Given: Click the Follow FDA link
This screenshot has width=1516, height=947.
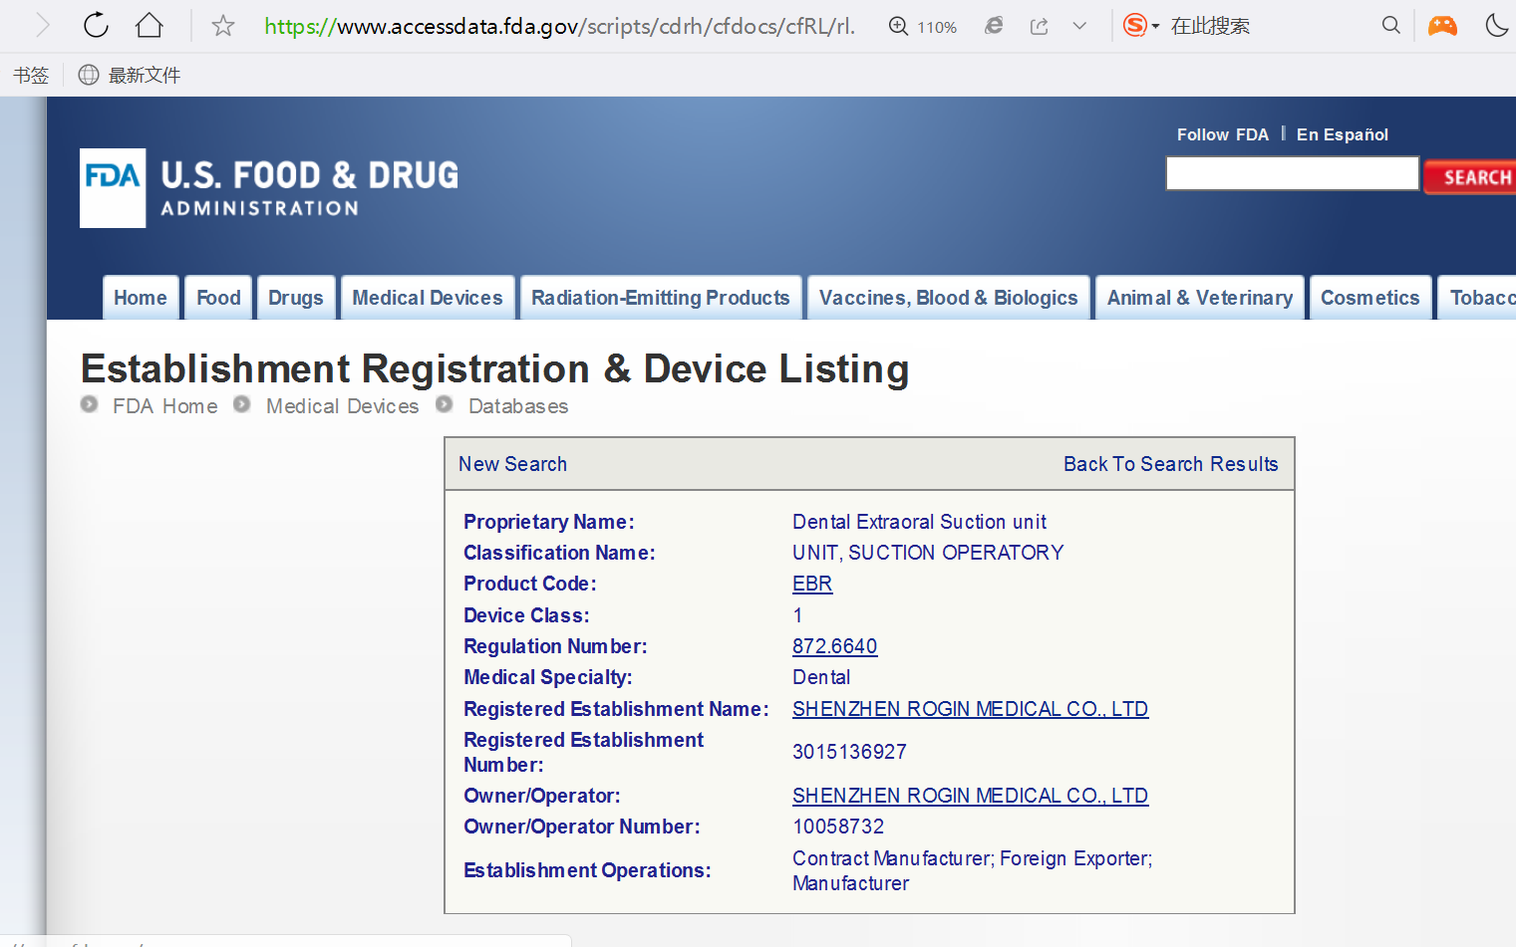Looking at the screenshot, I should pos(1223,134).
